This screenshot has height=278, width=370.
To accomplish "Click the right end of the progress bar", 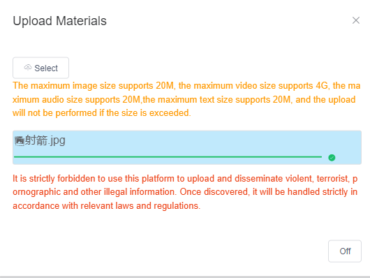I will 320,157.
